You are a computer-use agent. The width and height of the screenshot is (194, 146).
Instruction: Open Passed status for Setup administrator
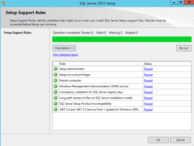(x=148, y=69)
